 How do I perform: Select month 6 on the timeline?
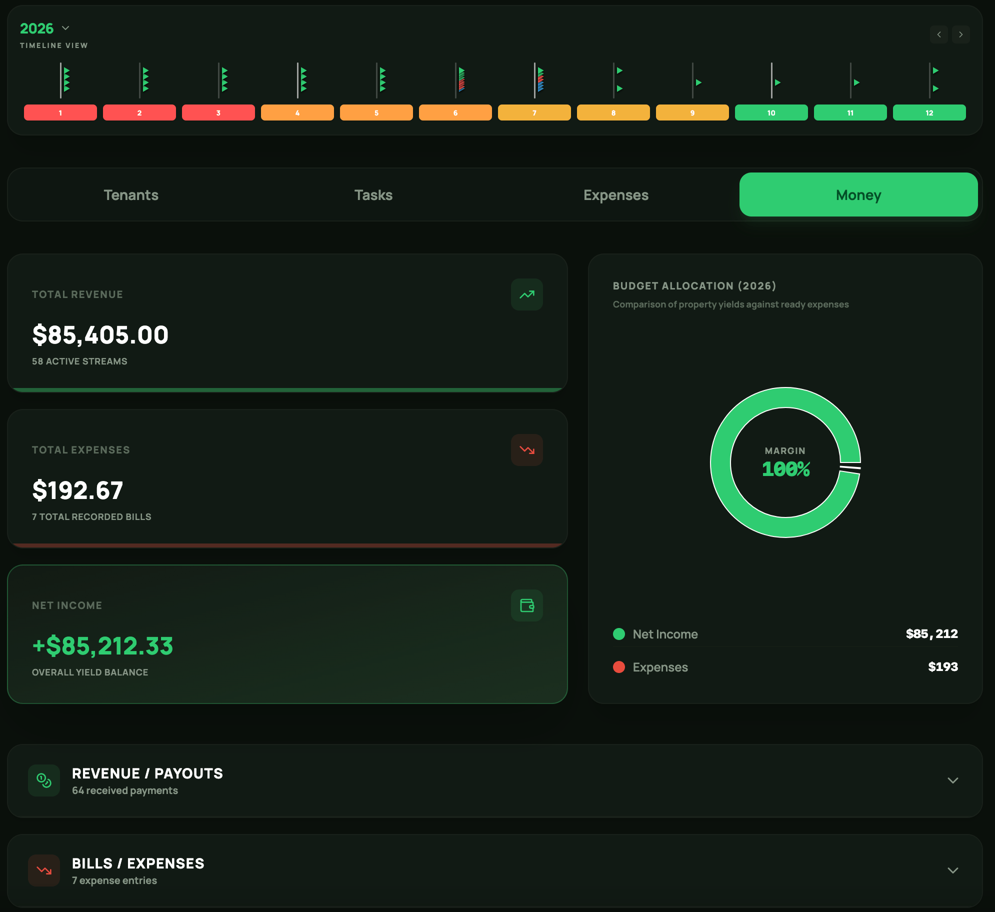(455, 112)
